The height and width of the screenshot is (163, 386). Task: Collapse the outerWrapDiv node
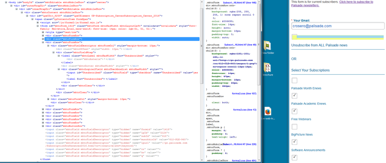(x=11, y=5)
